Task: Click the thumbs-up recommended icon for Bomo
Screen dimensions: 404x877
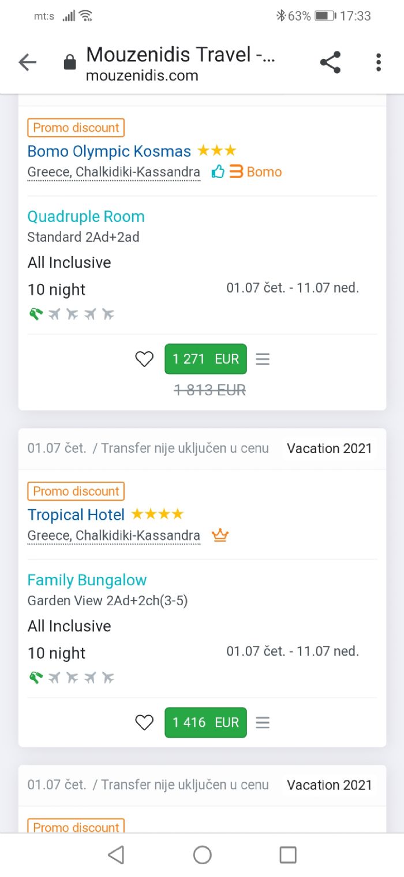Action: (x=218, y=172)
